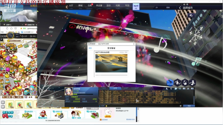Click the jump-to-first arrow in item list
Viewport: 223px width, 125px height.
pyautogui.click(x=3, y=107)
